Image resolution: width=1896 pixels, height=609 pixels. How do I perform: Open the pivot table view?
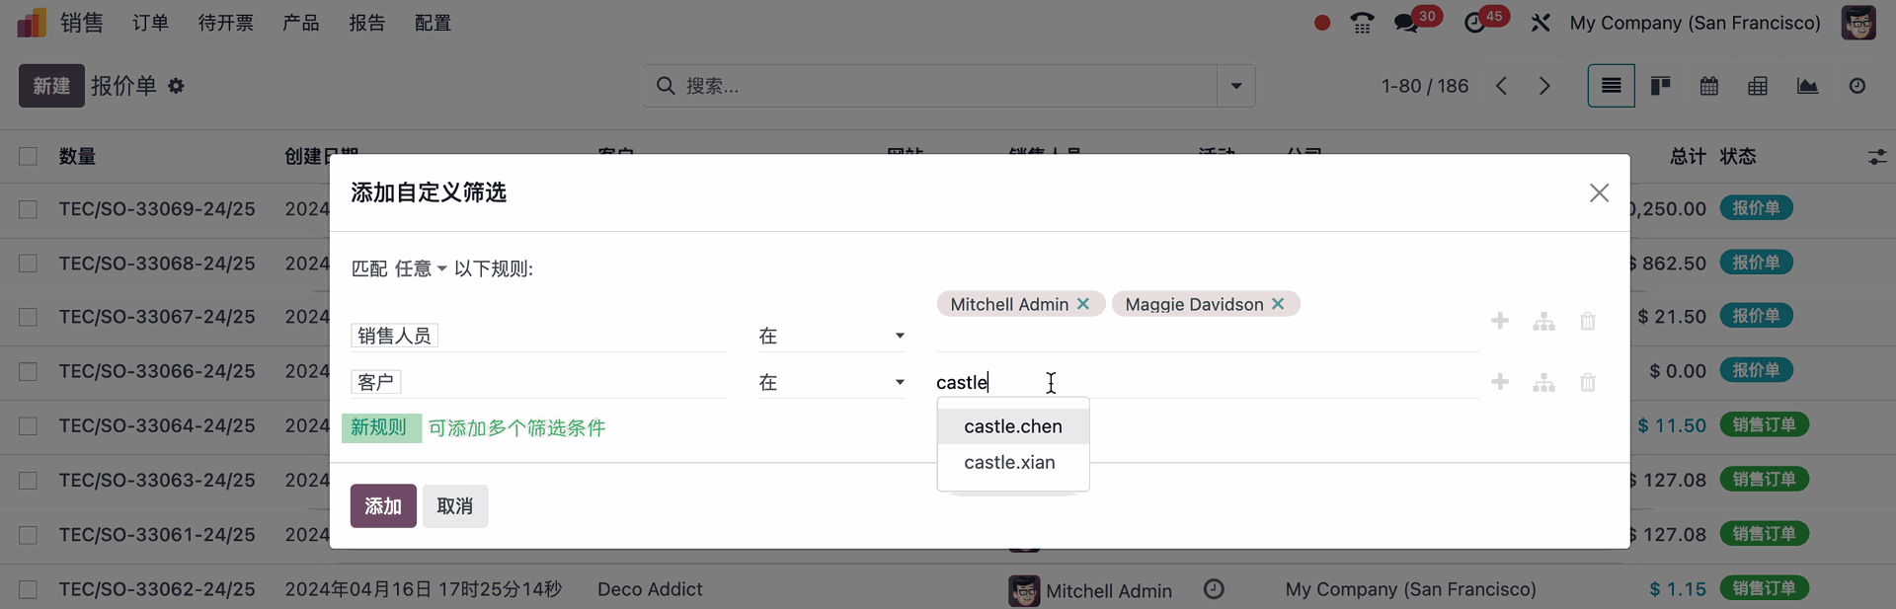(x=1758, y=86)
